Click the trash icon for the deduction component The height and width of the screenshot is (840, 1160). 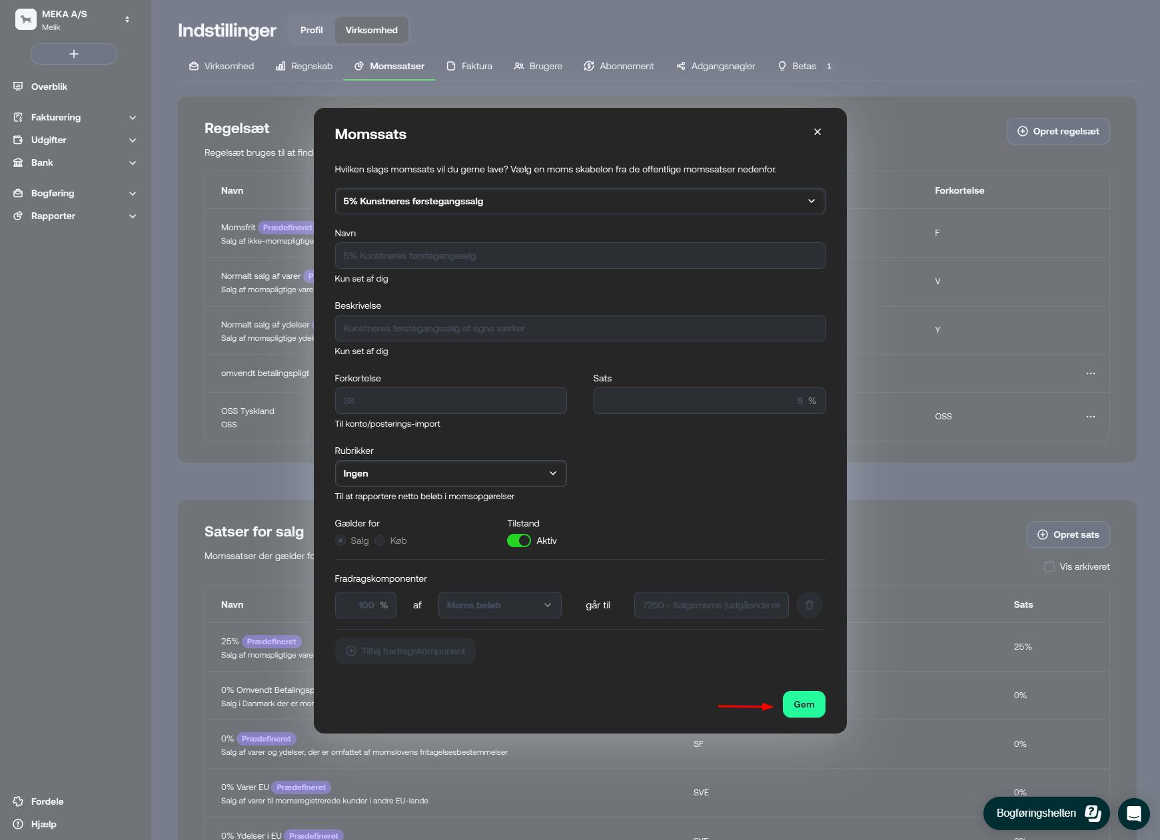809,605
